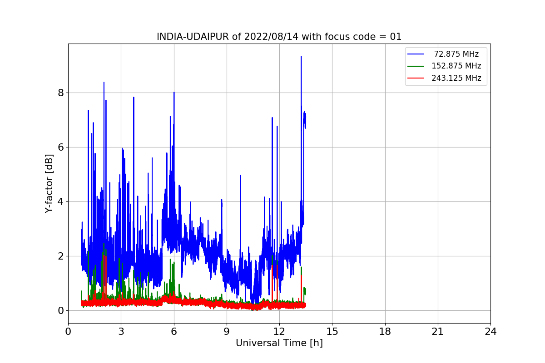Click x-axis tick label 24
This screenshot has width=545, height=363.
(490, 332)
